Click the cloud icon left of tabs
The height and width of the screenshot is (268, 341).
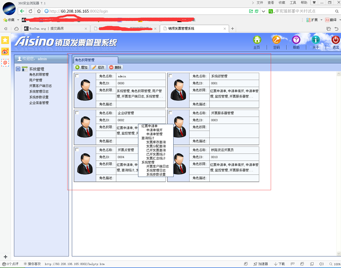[16, 29]
